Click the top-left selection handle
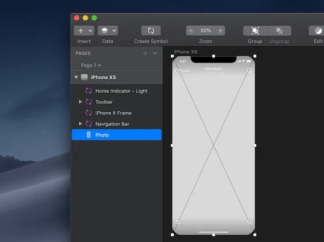The height and width of the screenshot is (242, 324). point(172,56)
